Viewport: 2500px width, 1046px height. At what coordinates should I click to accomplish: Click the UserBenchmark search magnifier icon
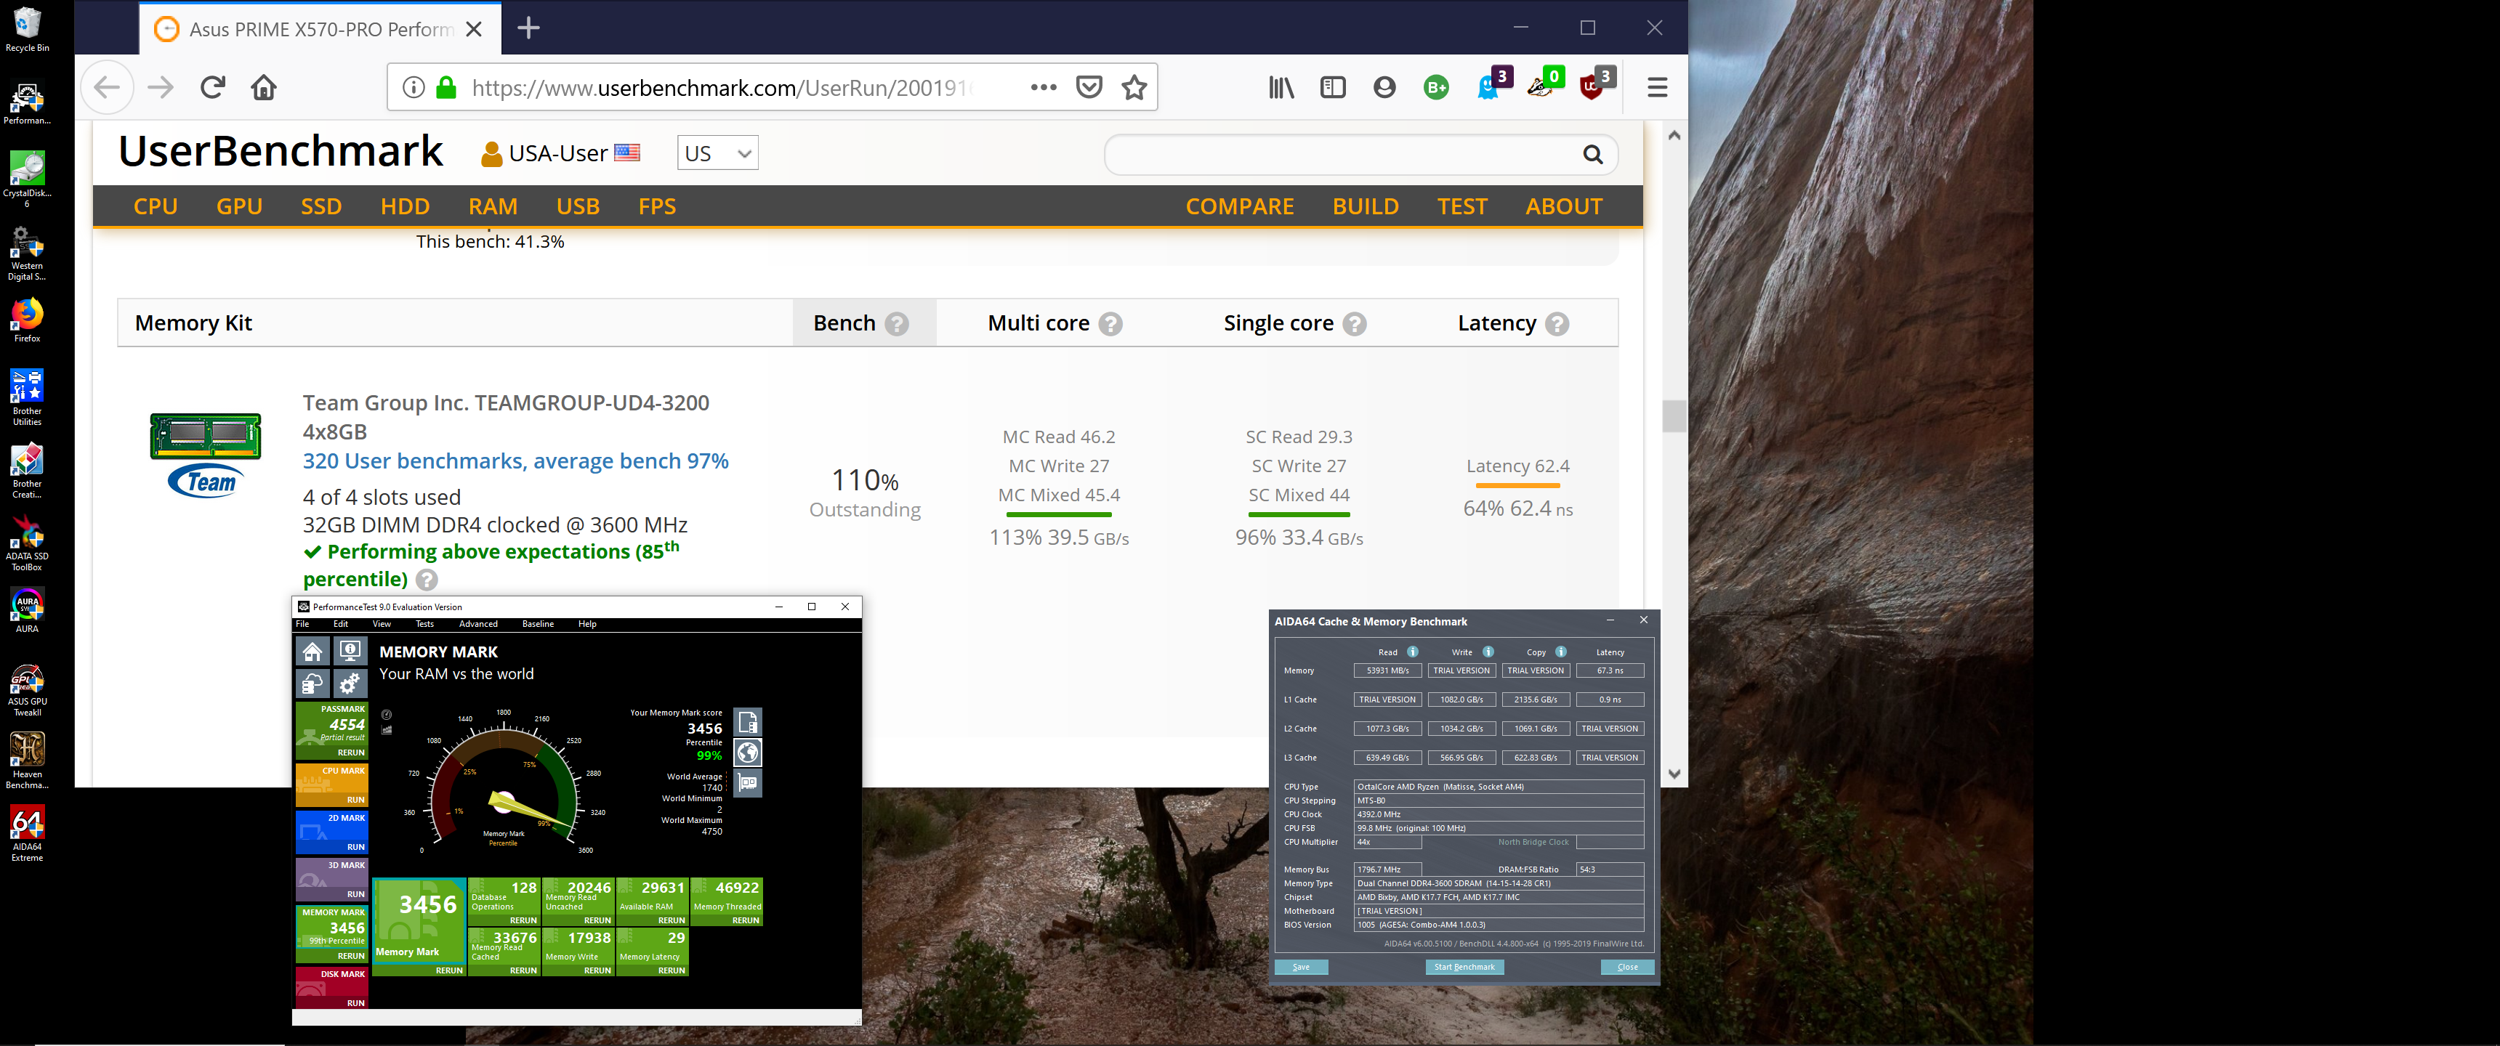click(x=1592, y=154)
